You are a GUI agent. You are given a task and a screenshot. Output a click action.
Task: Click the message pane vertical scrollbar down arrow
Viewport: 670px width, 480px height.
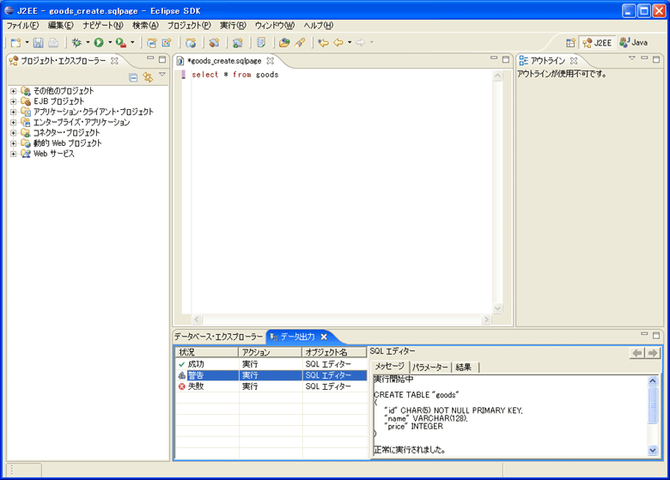click(653, 450)
